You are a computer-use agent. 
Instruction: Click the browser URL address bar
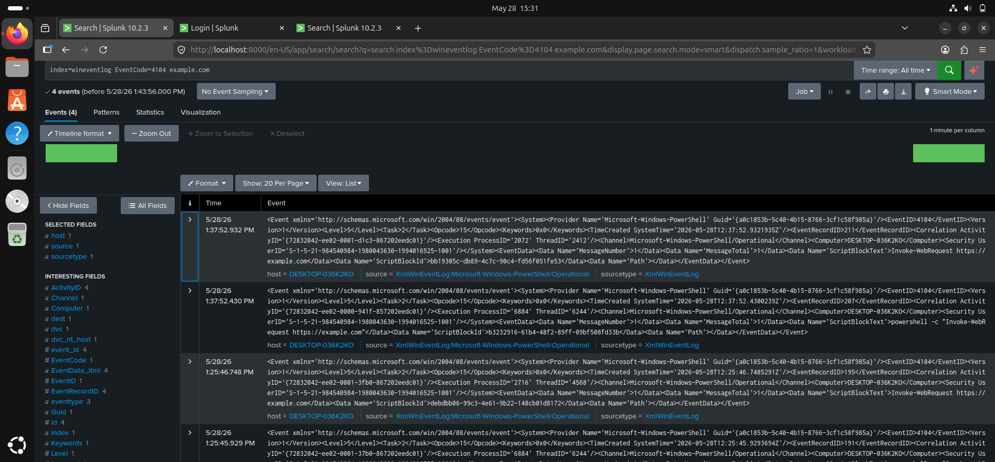523,50
